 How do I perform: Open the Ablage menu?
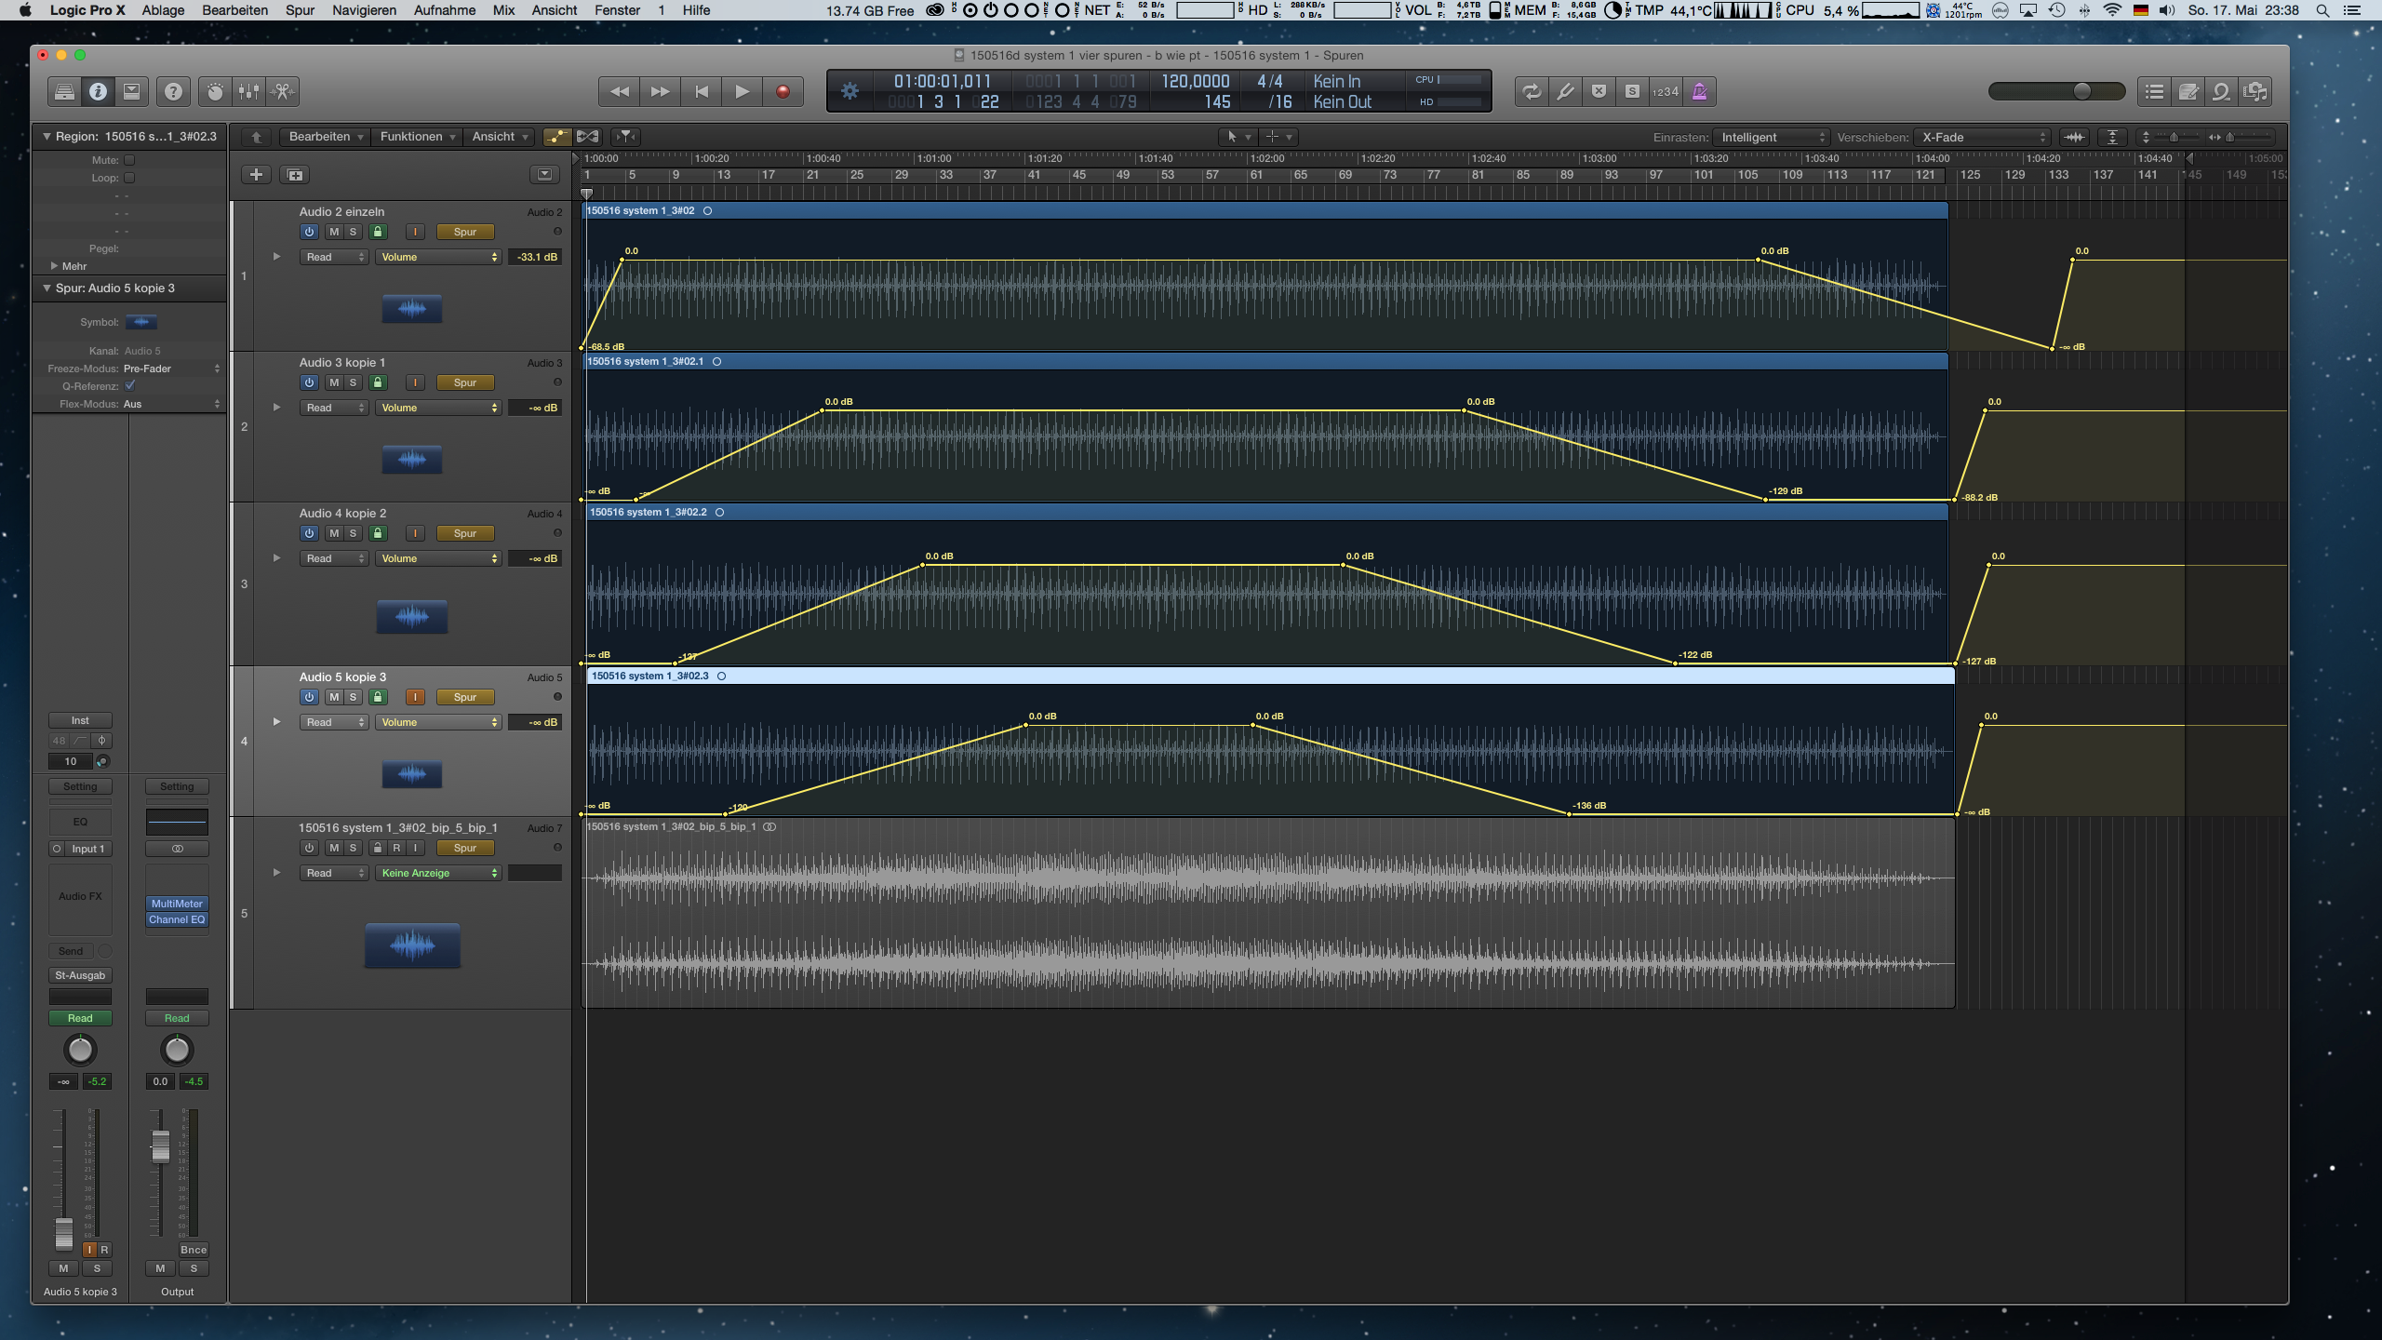(x=163, y=10)
